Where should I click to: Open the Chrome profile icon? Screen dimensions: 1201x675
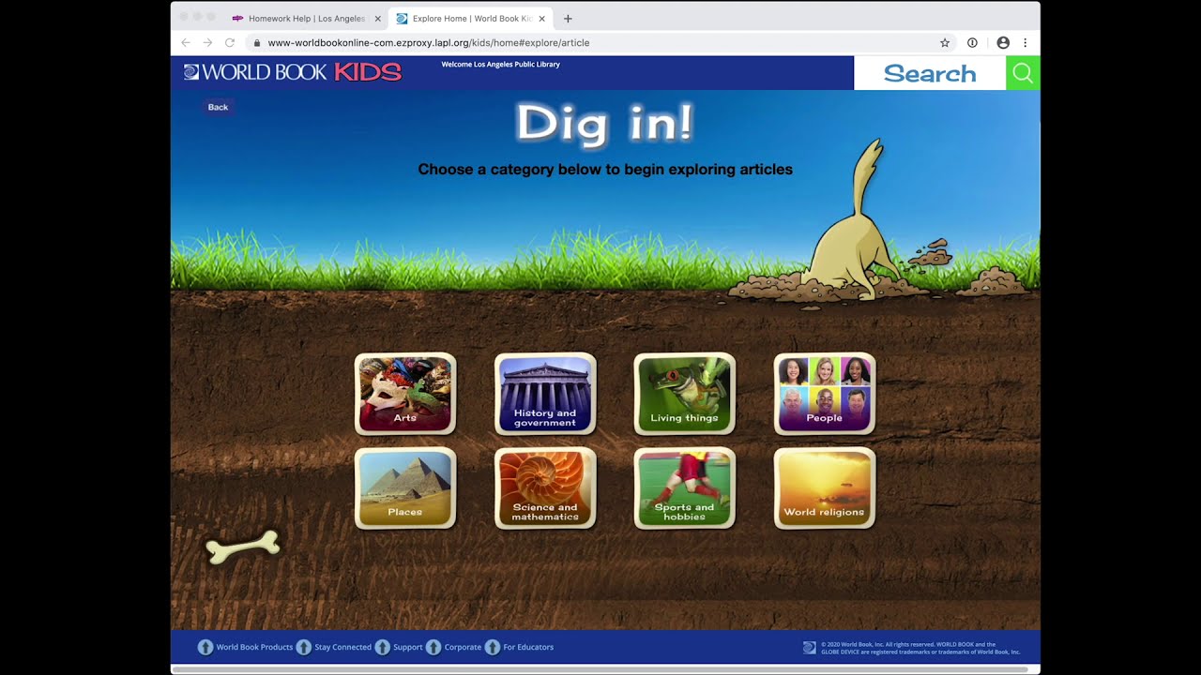(1003, 42)
